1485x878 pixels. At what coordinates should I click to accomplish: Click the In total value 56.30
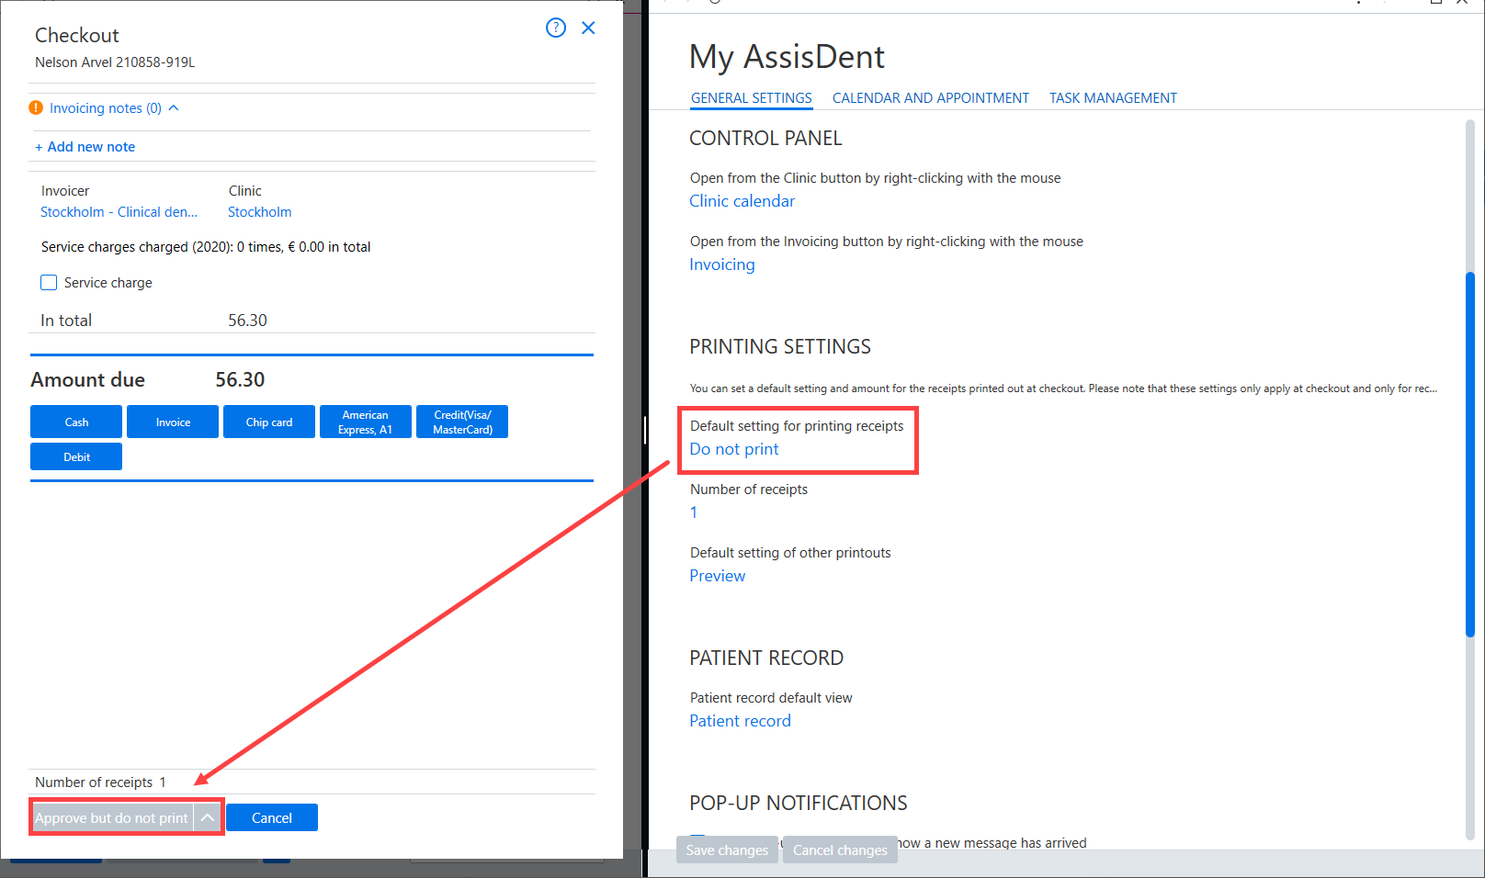pyautogui.click(x=247, y=321)
